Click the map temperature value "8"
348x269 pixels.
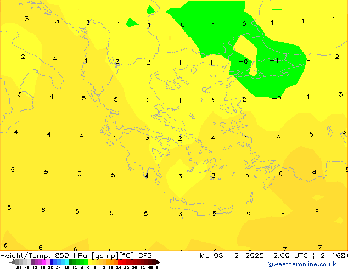[x=314, y=172]
